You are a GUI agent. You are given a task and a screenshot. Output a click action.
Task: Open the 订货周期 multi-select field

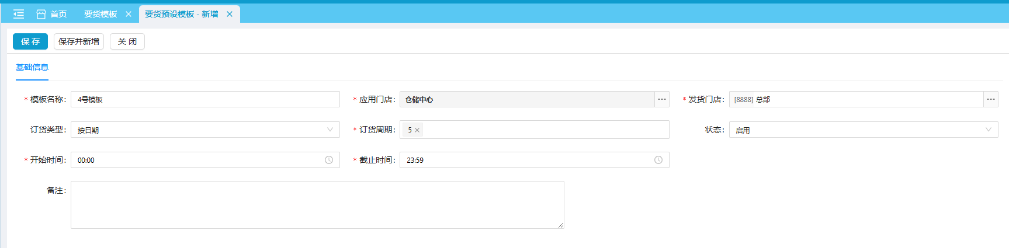coord(543,130)
